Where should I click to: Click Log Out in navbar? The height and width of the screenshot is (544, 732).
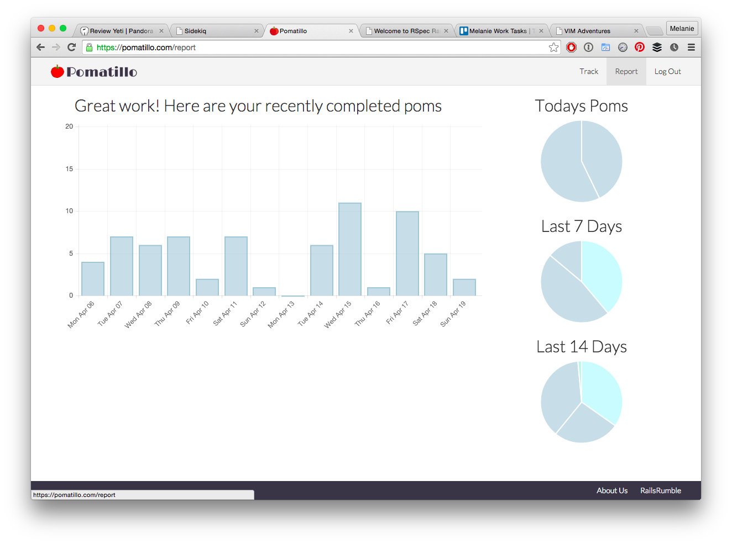click(667, 71)
